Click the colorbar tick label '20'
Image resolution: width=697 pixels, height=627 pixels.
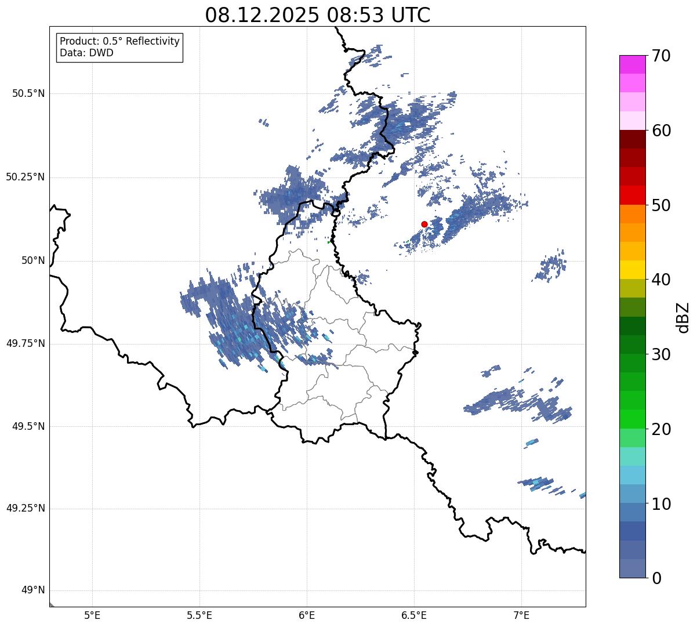661,429
